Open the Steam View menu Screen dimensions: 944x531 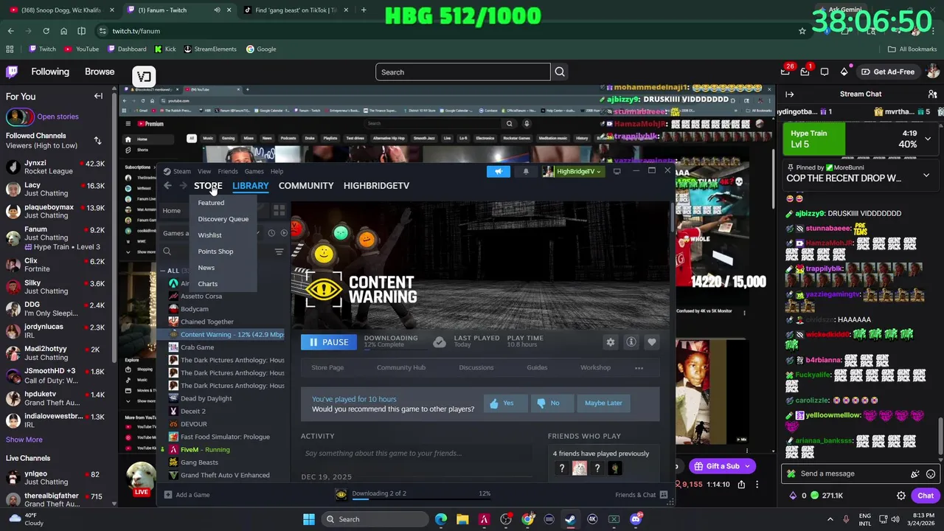point(204,171)
